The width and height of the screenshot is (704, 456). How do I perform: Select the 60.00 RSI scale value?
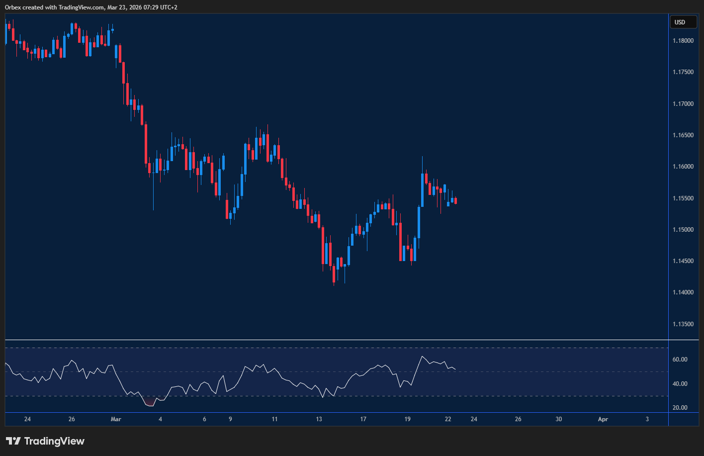tap(680, 360)
